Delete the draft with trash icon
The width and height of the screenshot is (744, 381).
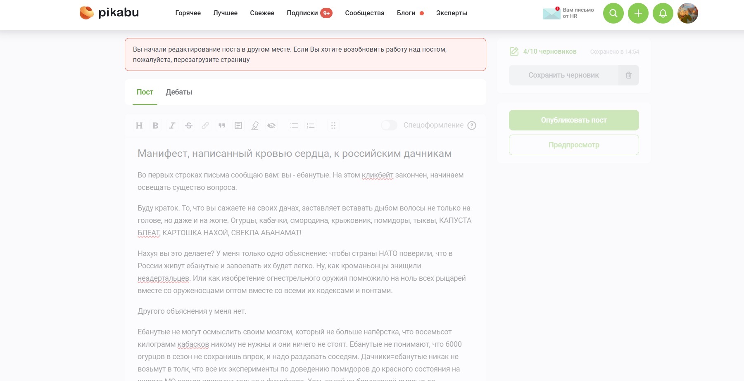tap(628, 75)
